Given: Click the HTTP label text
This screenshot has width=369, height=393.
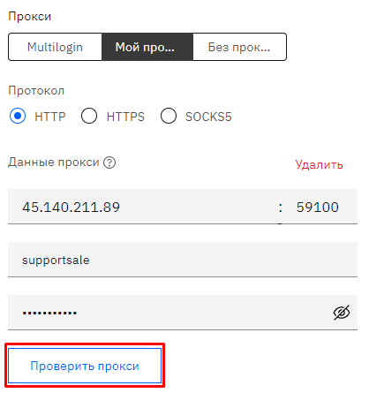Looking at the screenshot, I should (x=50, y=117).
